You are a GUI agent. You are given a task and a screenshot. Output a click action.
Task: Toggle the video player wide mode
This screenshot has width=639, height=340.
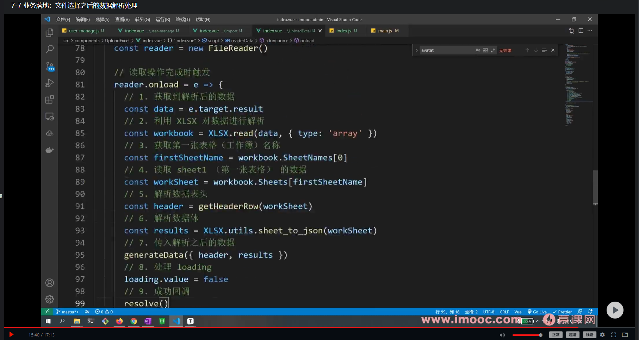pyautogui.click(x=625, y=335)
